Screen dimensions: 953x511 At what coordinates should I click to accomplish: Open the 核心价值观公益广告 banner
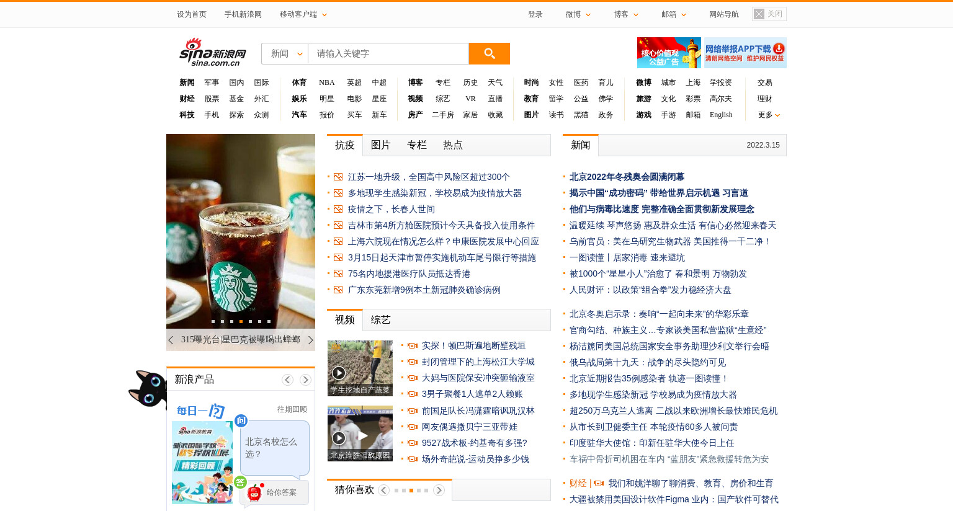[x=669, y=53]
